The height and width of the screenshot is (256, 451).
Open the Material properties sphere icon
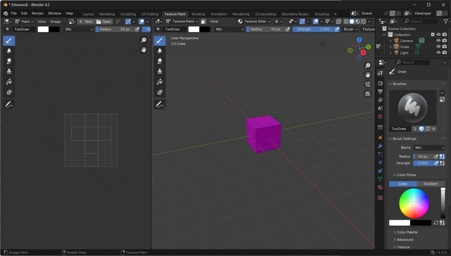pos(380,187)
